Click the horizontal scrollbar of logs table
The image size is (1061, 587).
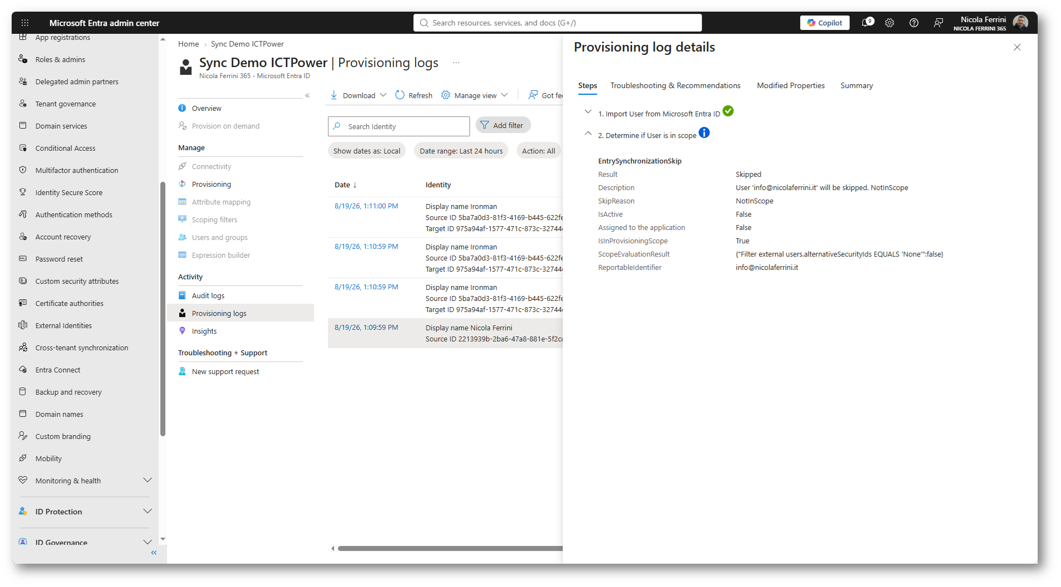pos(450,548)
